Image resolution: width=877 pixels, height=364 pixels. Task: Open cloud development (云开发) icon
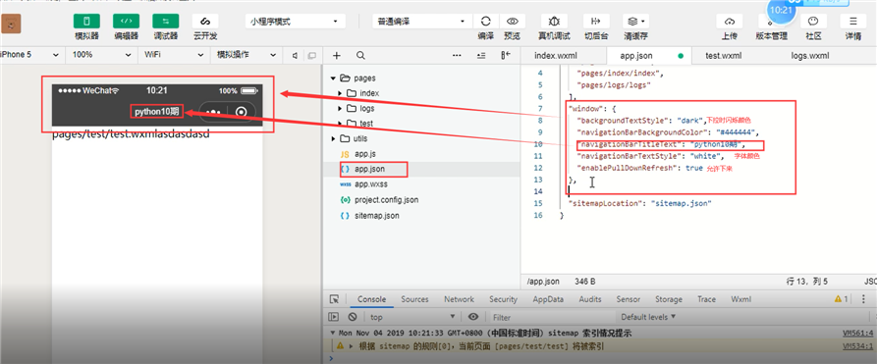[x=205, y=22]
